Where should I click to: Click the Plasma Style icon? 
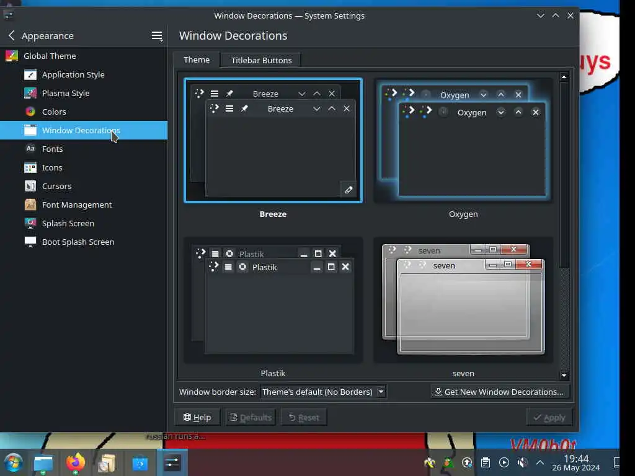pos(30,93)
